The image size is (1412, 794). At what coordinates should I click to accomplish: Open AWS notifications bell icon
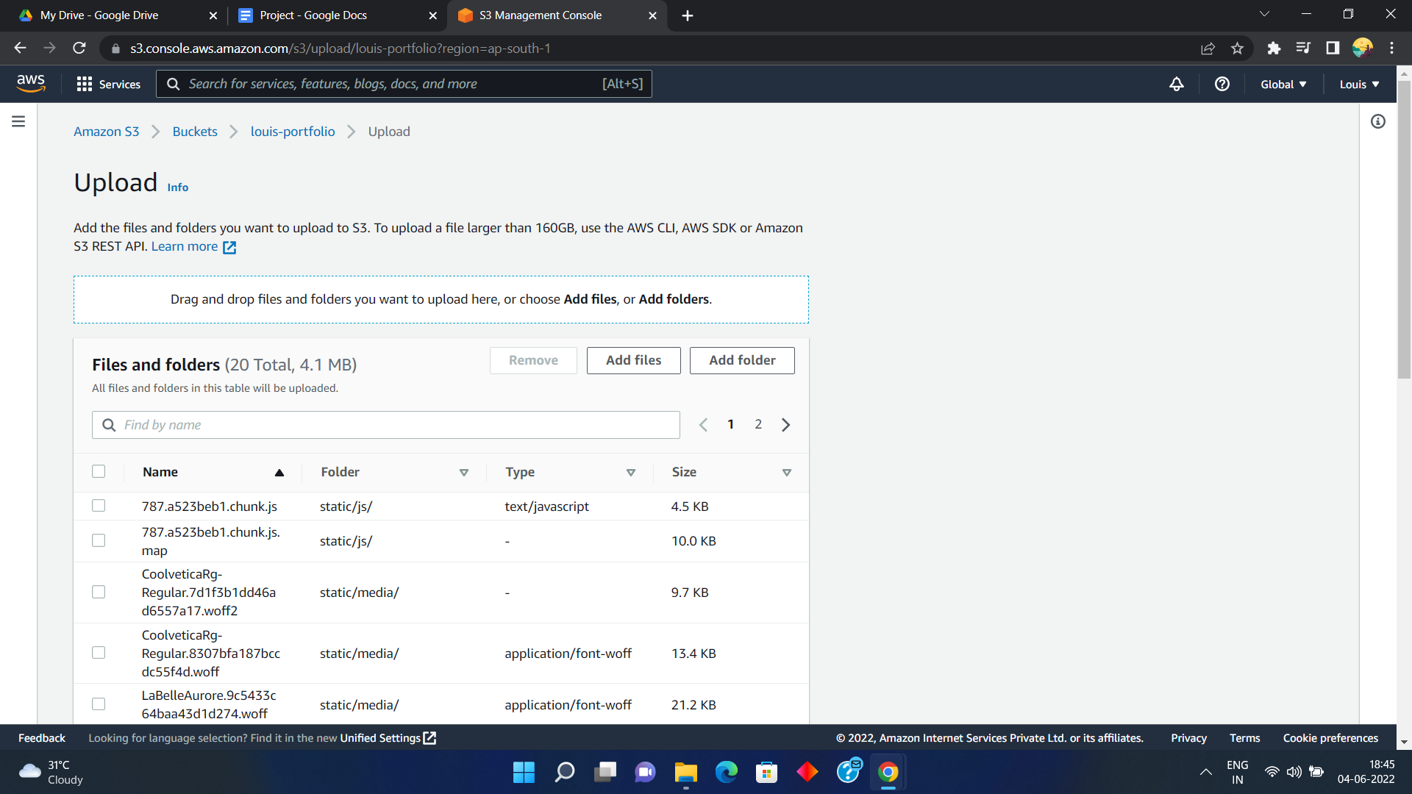tap(1177, 84)
